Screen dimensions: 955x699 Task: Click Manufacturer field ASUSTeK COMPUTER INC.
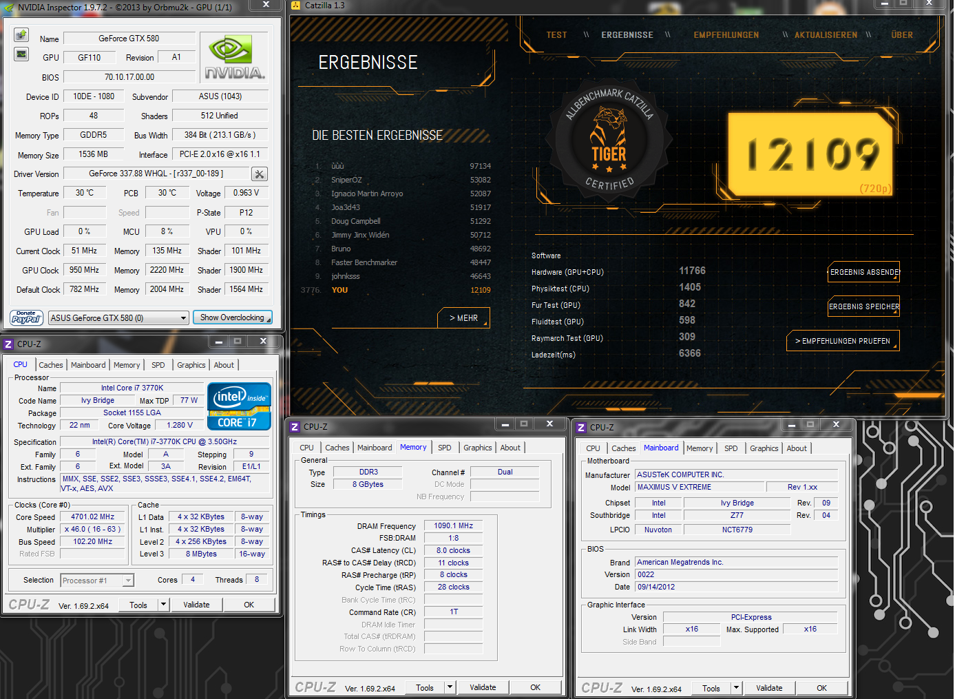coord(737,474)
